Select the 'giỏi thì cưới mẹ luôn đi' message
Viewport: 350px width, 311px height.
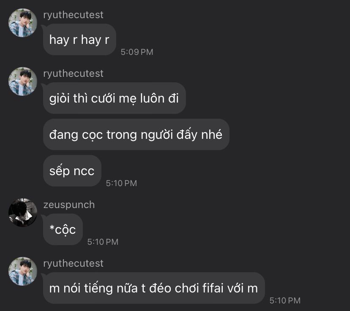tap(114, 98)
